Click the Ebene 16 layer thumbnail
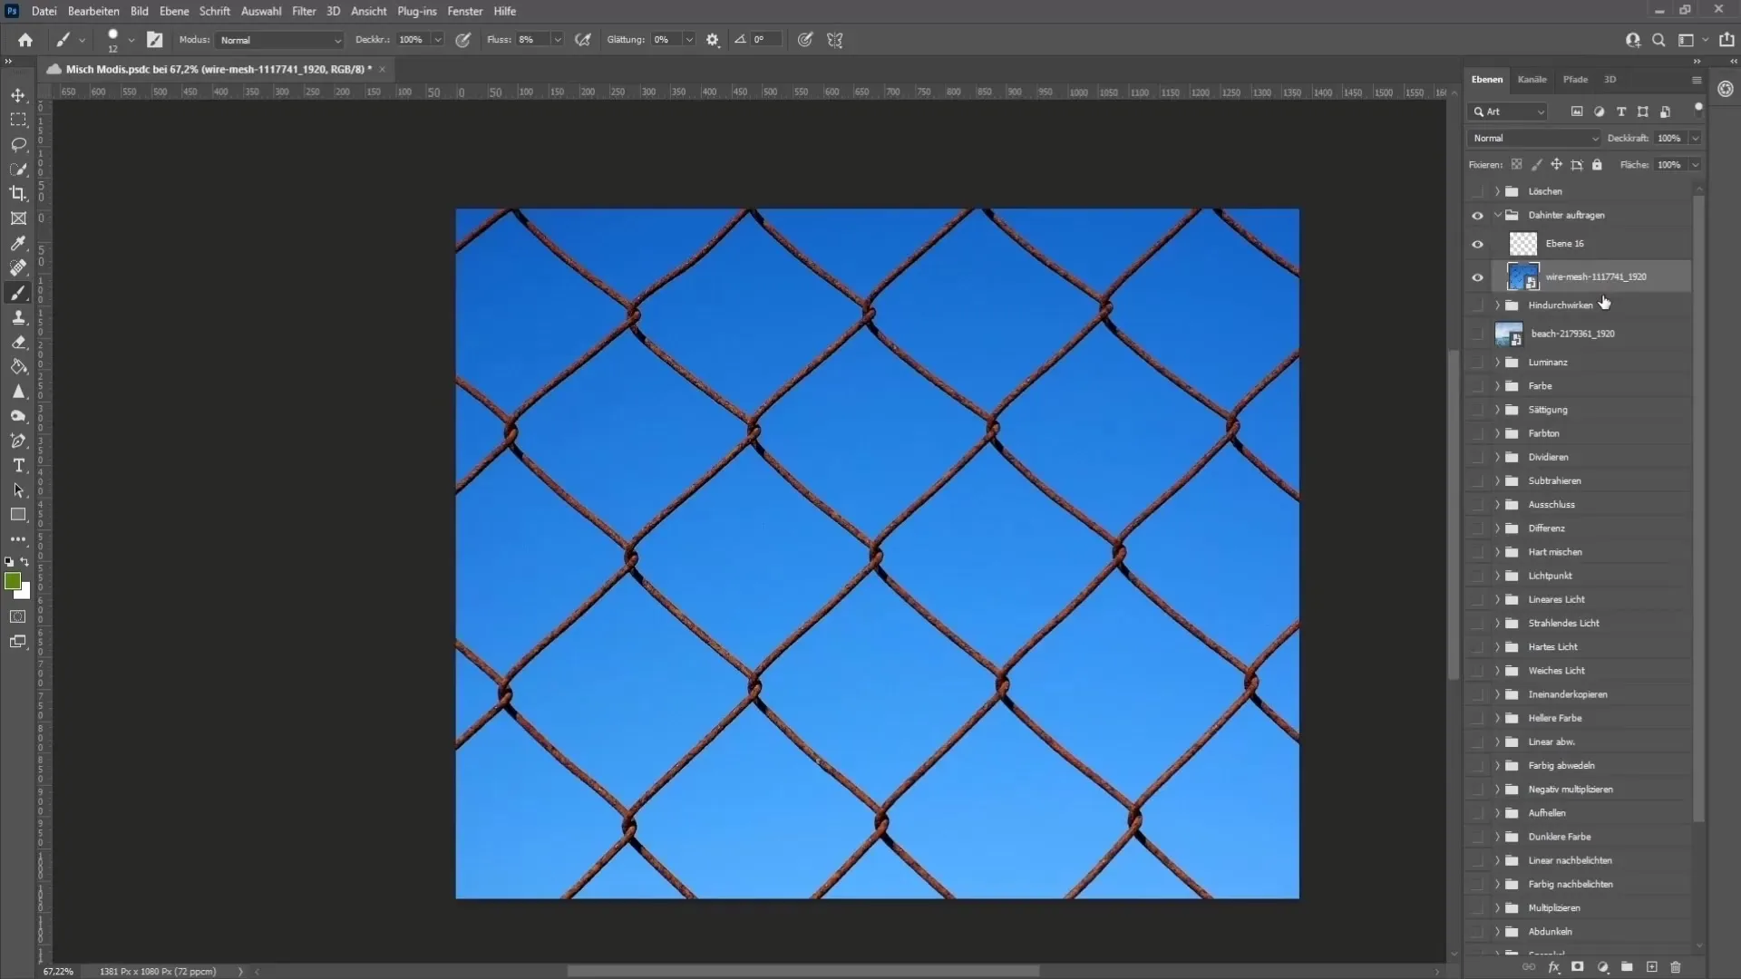Viewport: 1741px width, 979px height. [1522, 244]
